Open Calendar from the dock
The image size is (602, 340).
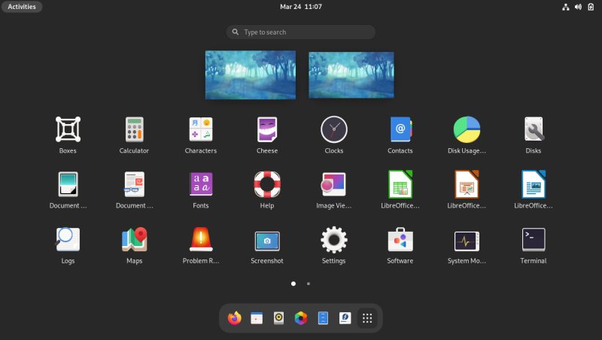coord(257,318)
